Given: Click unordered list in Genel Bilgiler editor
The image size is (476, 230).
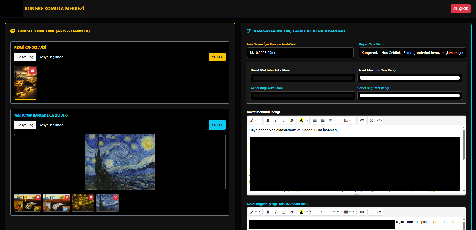Looking at the screenshot, I should click(x=315, y=212).
